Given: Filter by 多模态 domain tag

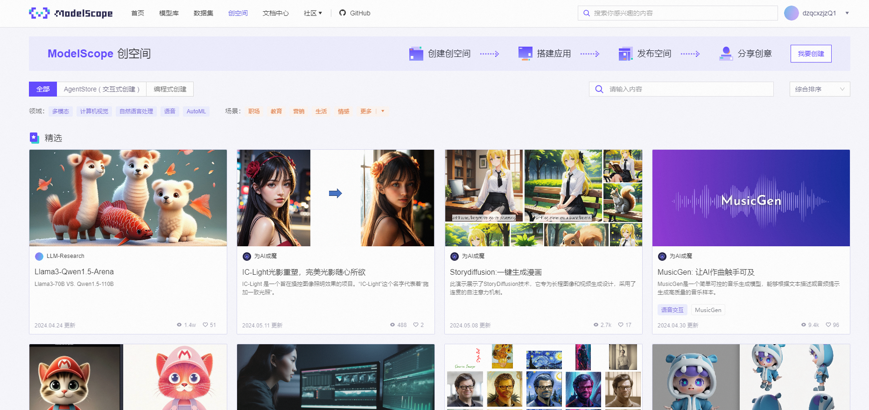Looking at the screenshot, I should (61, 111).
